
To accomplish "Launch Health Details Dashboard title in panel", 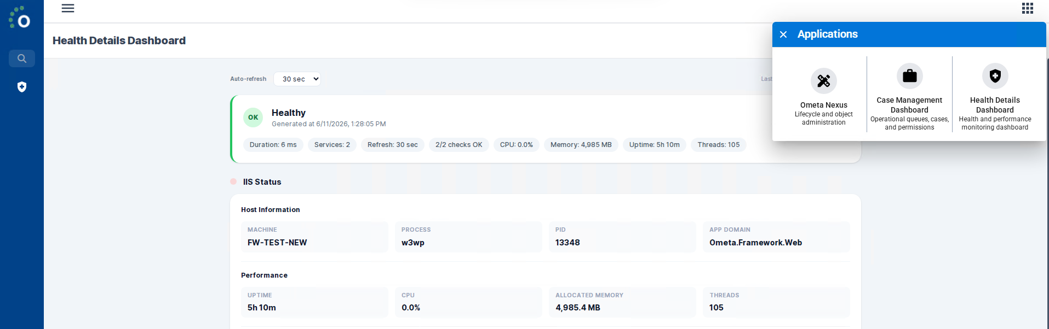I will (x=995, y=105).
